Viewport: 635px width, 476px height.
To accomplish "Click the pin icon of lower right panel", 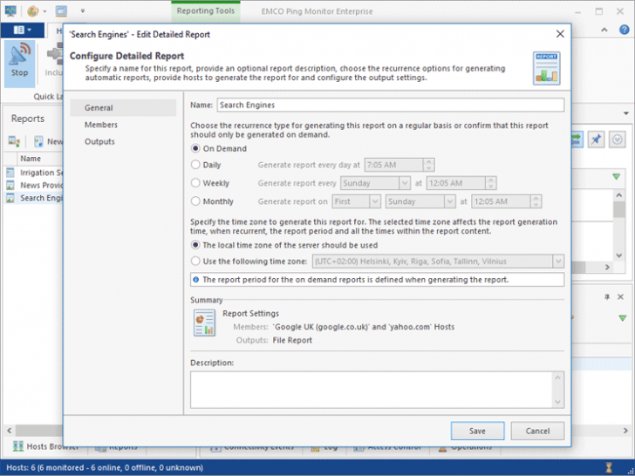I will pyautogui.click(x=607, y=296).
